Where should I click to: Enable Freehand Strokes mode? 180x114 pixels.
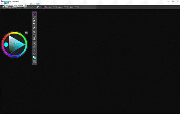pos(43,7)
